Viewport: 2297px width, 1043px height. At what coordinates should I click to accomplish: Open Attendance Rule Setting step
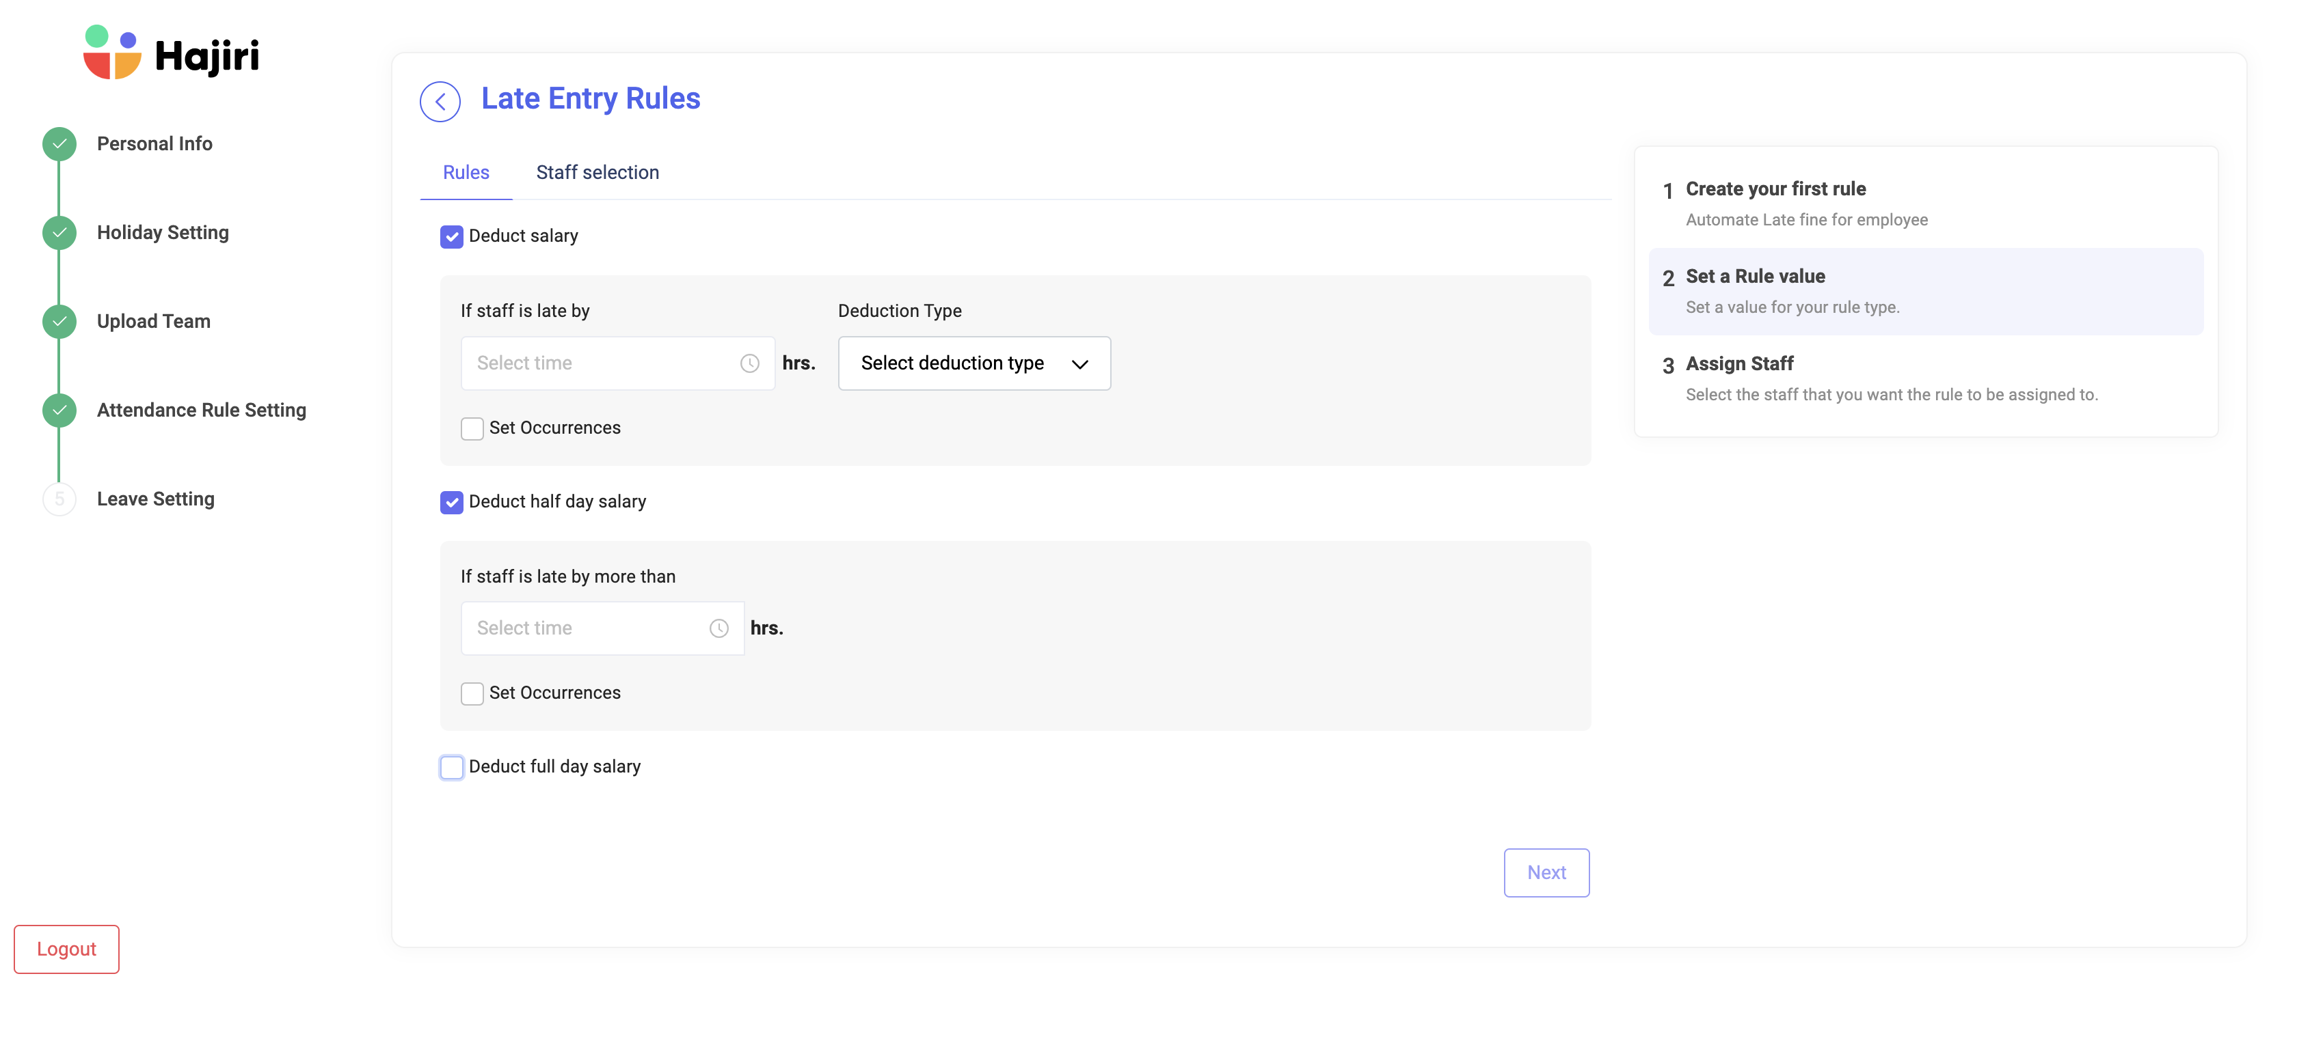click(202, 411)
